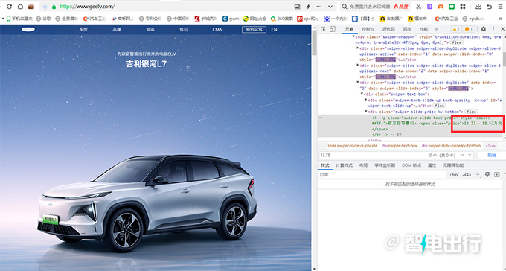
Task: Click the lightning speed-mode icon
Action: [308, 7]
